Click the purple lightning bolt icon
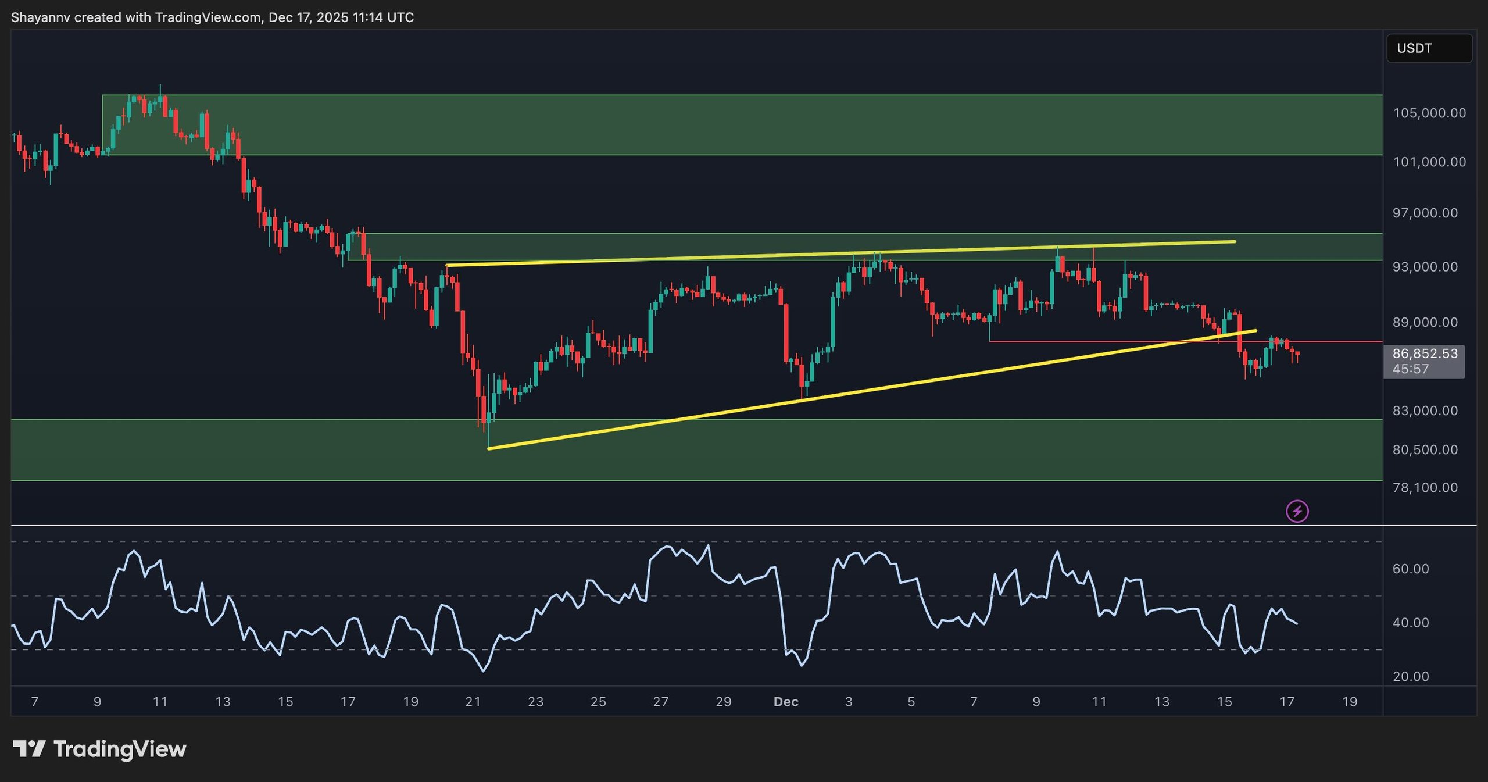This screenshot has height=782, width=1488. 1297,511
